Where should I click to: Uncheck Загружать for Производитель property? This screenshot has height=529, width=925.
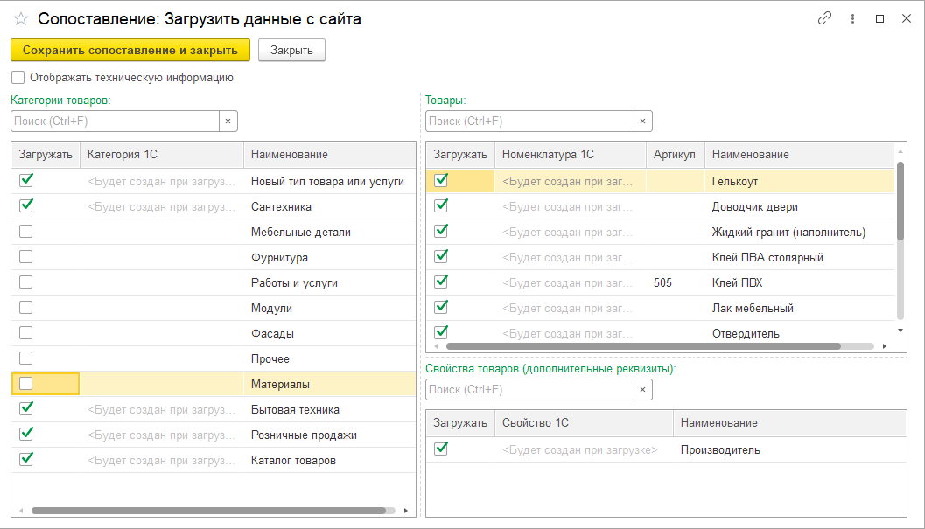click(441, 449)
